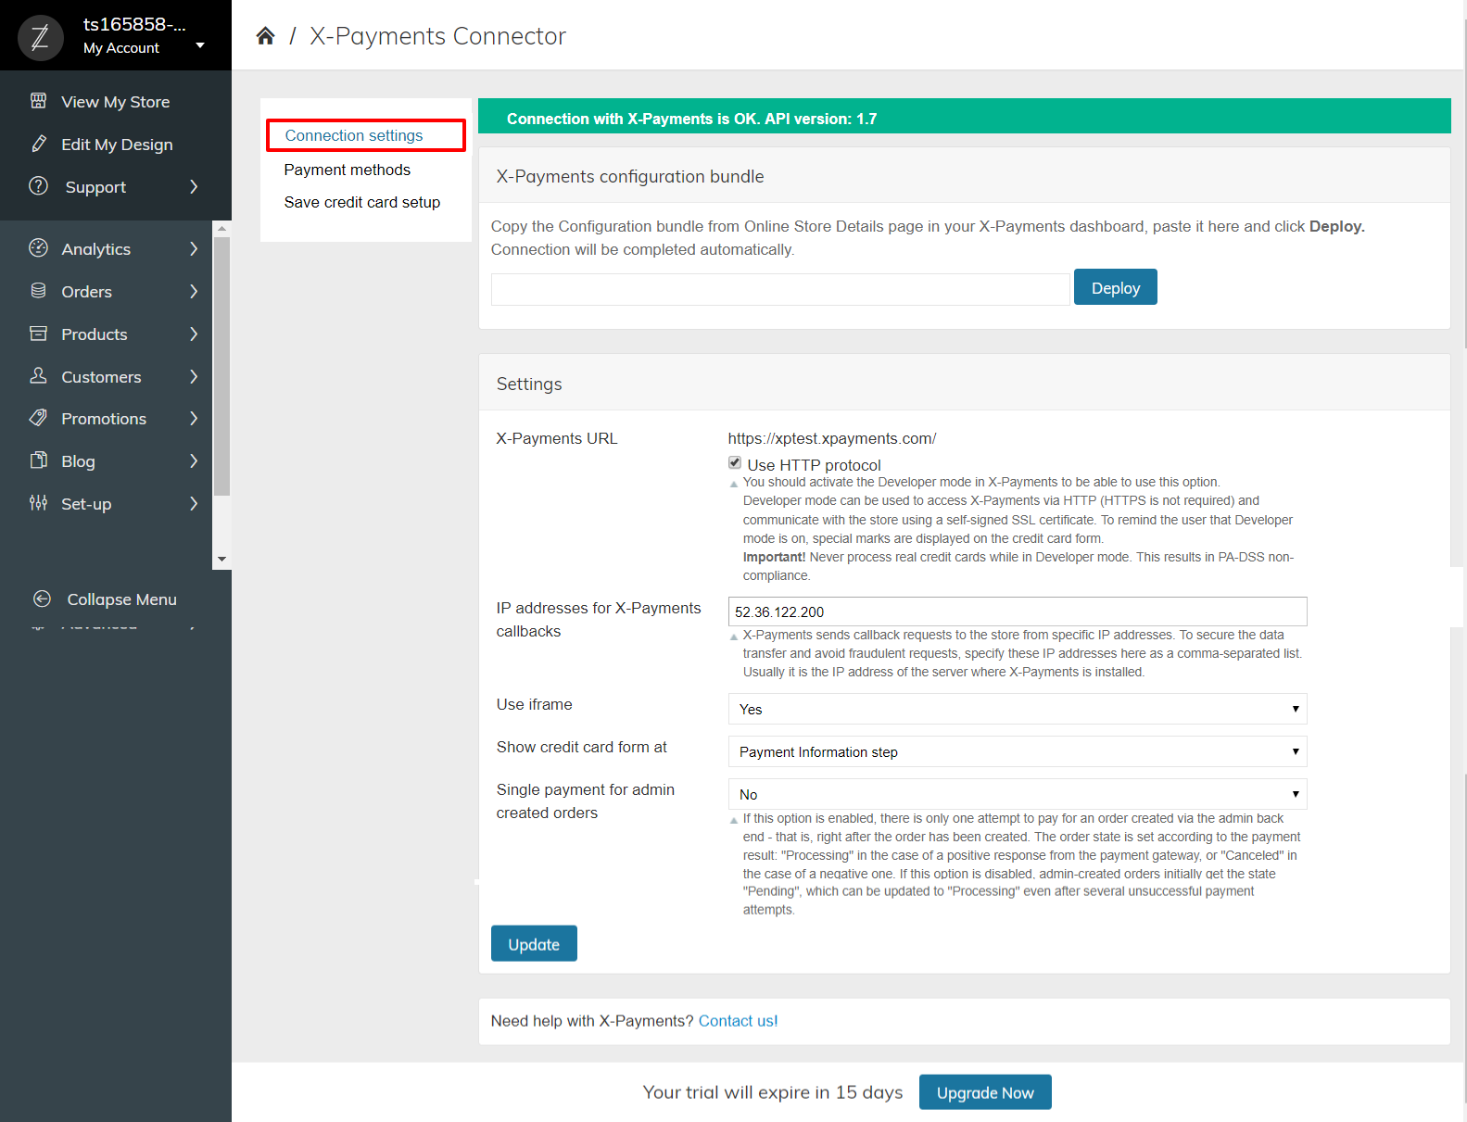Expand the My Account dropdown arrow
Viewport: 1467px width, 1122px height.
pos(200,45)
